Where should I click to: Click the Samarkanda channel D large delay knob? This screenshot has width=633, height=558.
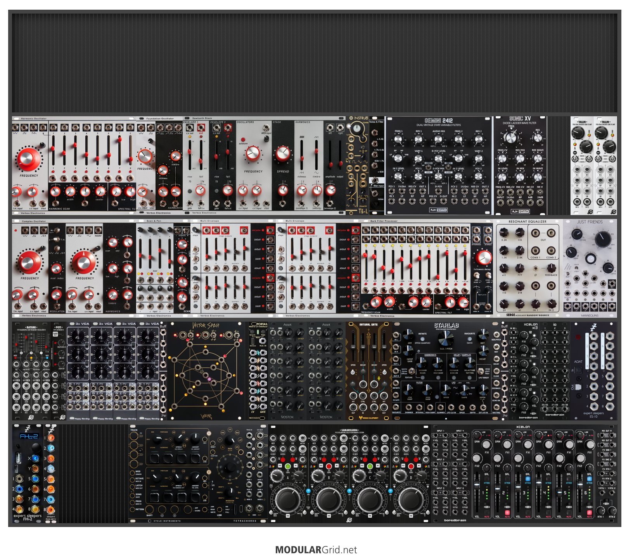pyautogui.click(x=412, y=499)
